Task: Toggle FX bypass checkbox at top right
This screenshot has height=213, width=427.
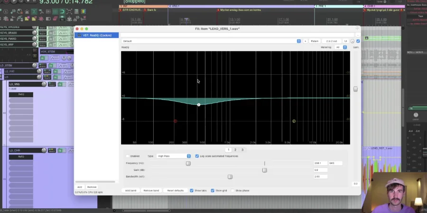Action: coord(358,41)
